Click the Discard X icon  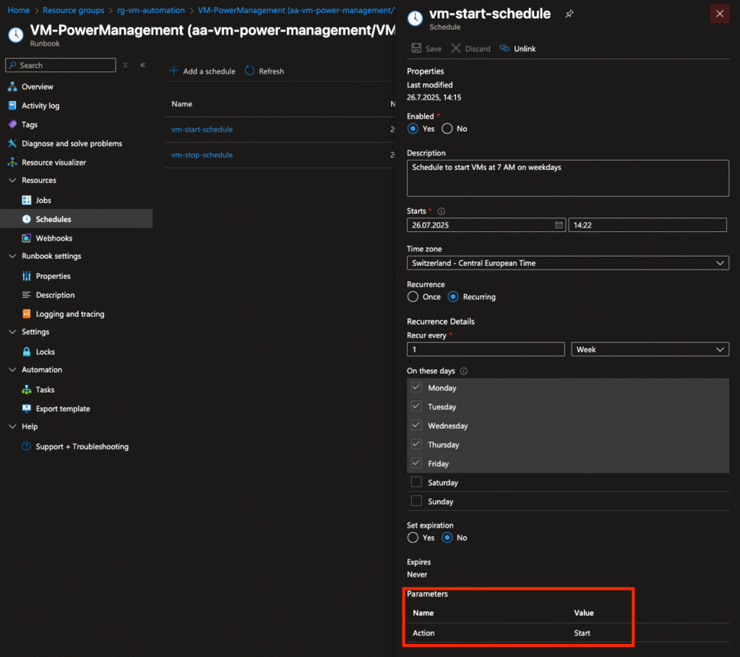point(455,48)
